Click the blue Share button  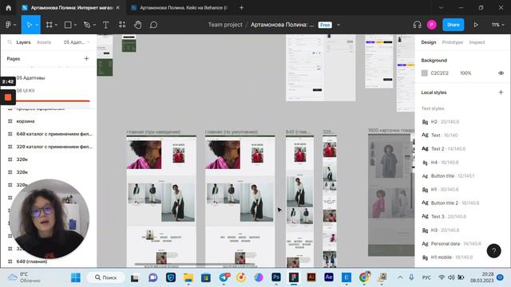(453, 25)
